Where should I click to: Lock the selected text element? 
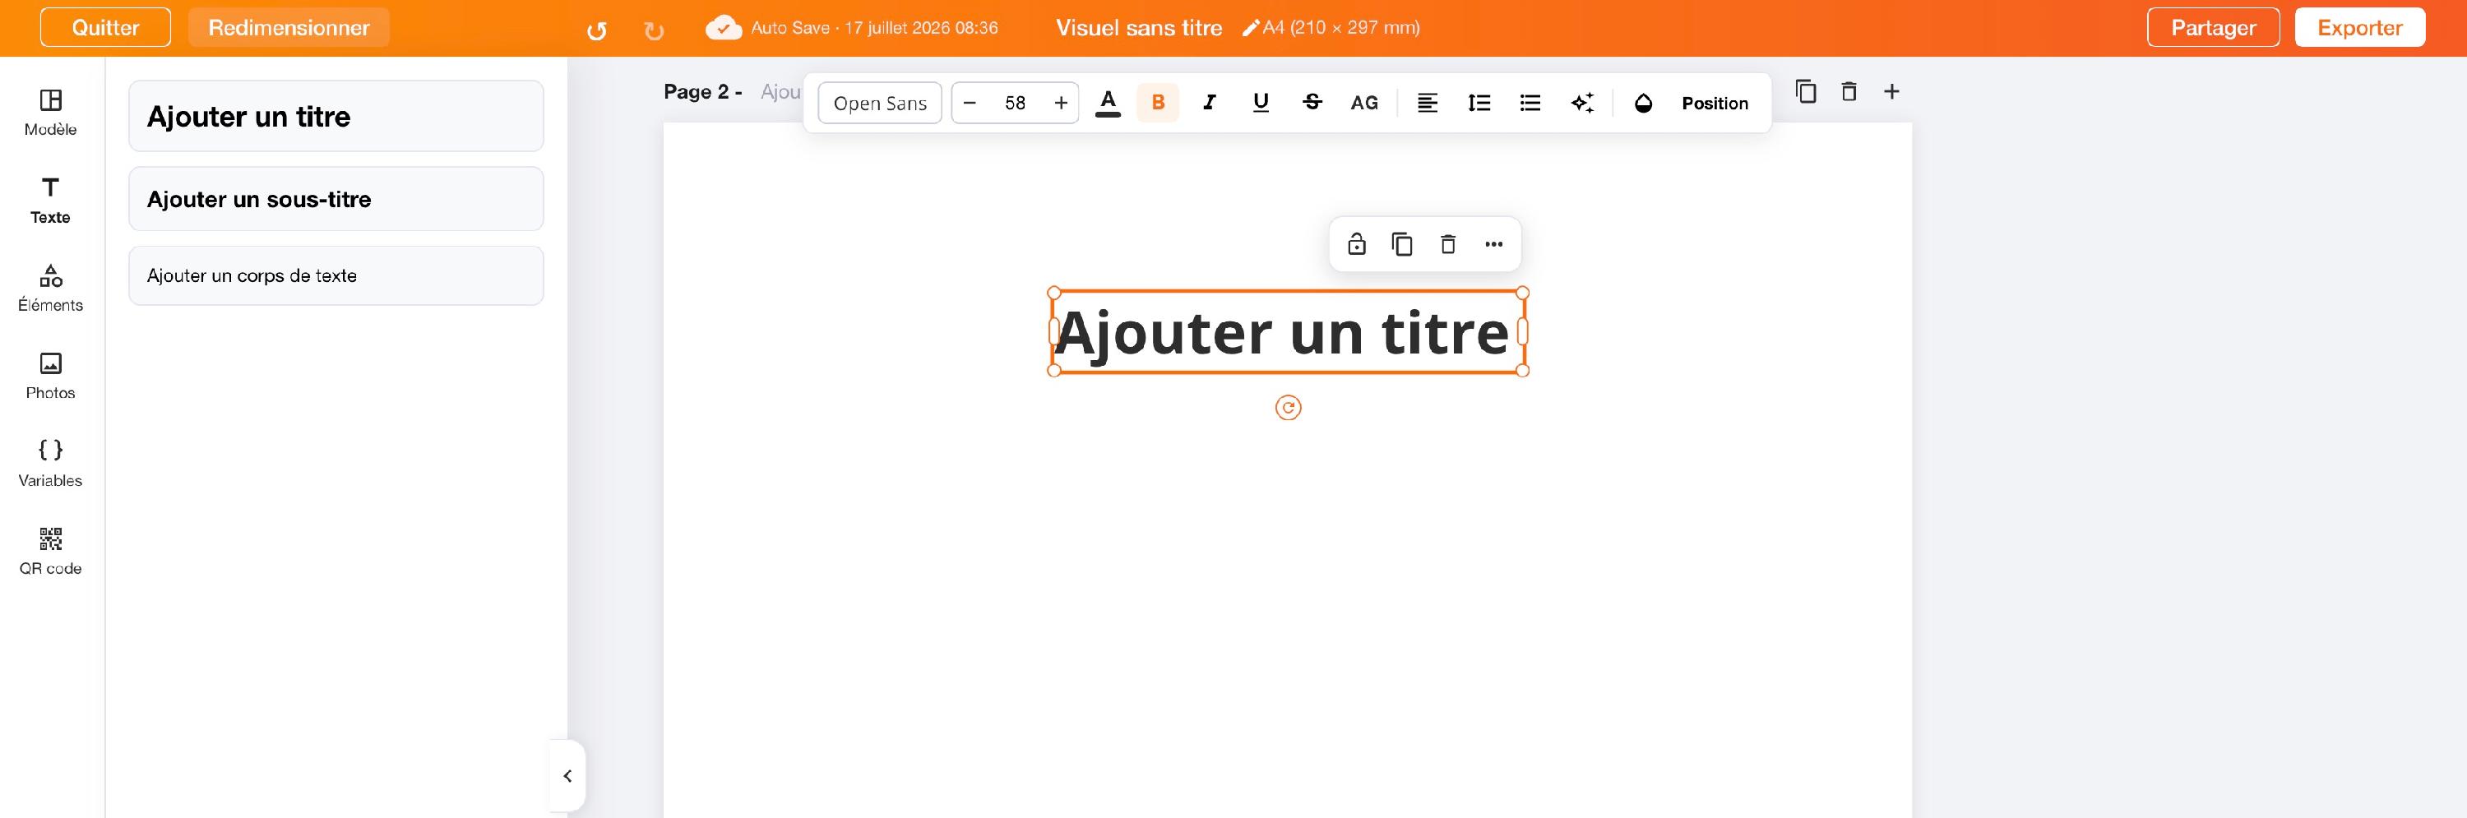click(1356, 244)
